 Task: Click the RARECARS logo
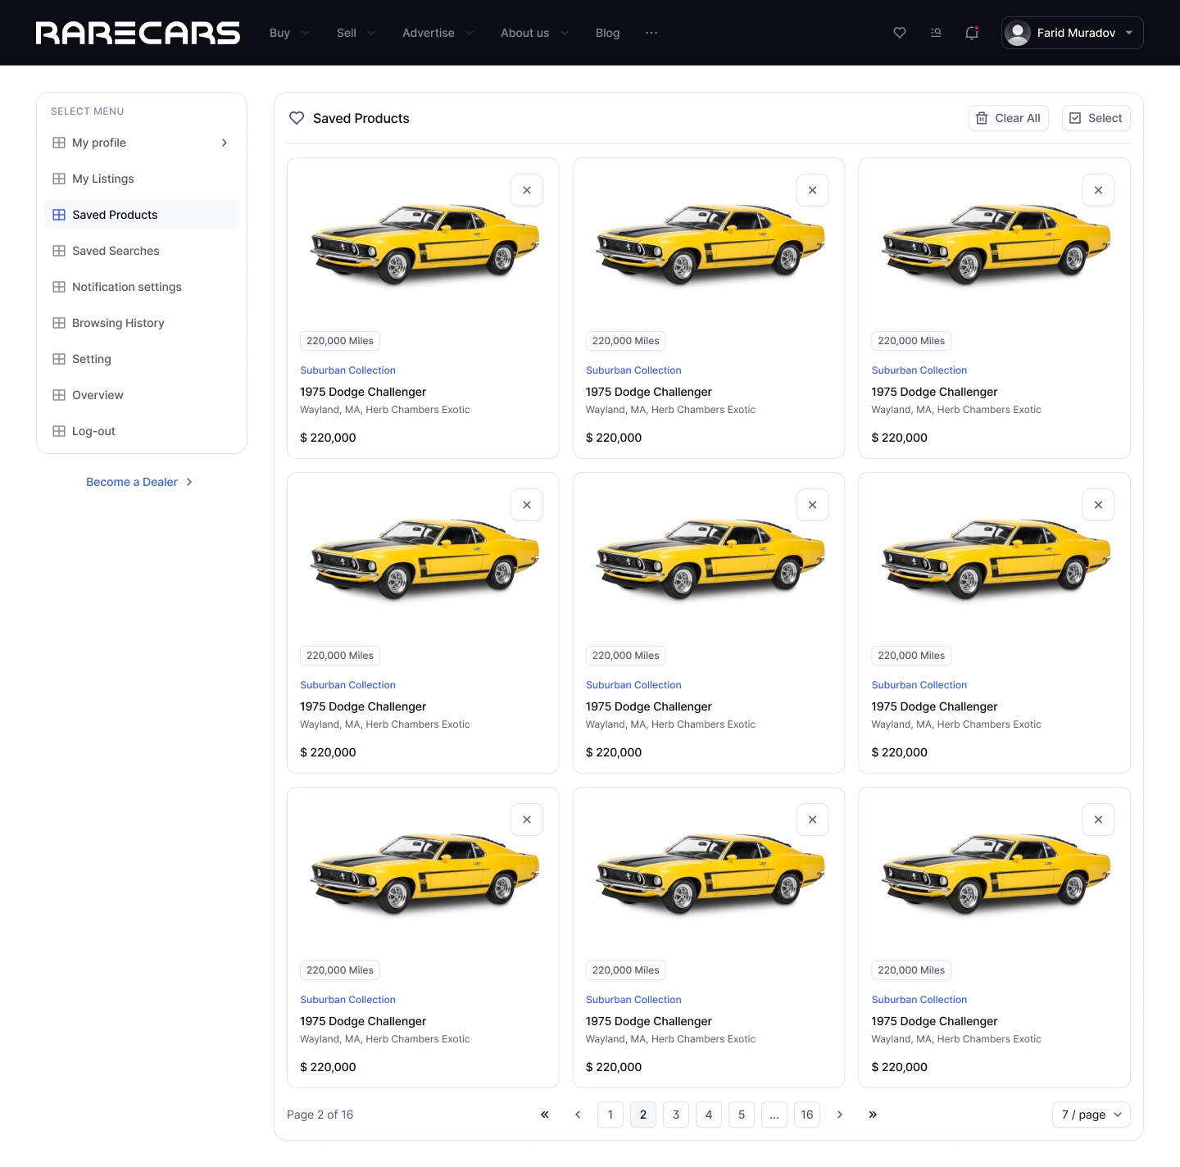click(138, 33)
